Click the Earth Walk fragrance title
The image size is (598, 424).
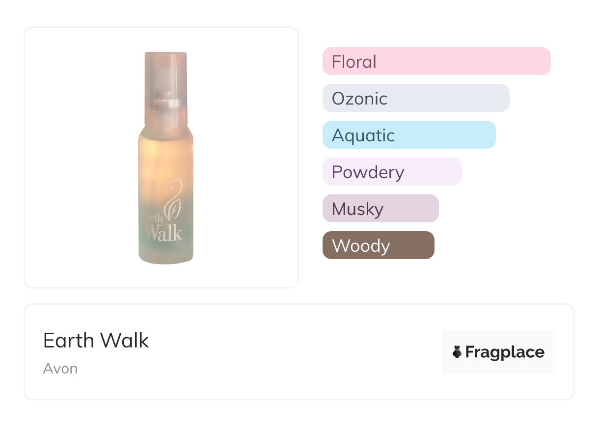point(96,341)
